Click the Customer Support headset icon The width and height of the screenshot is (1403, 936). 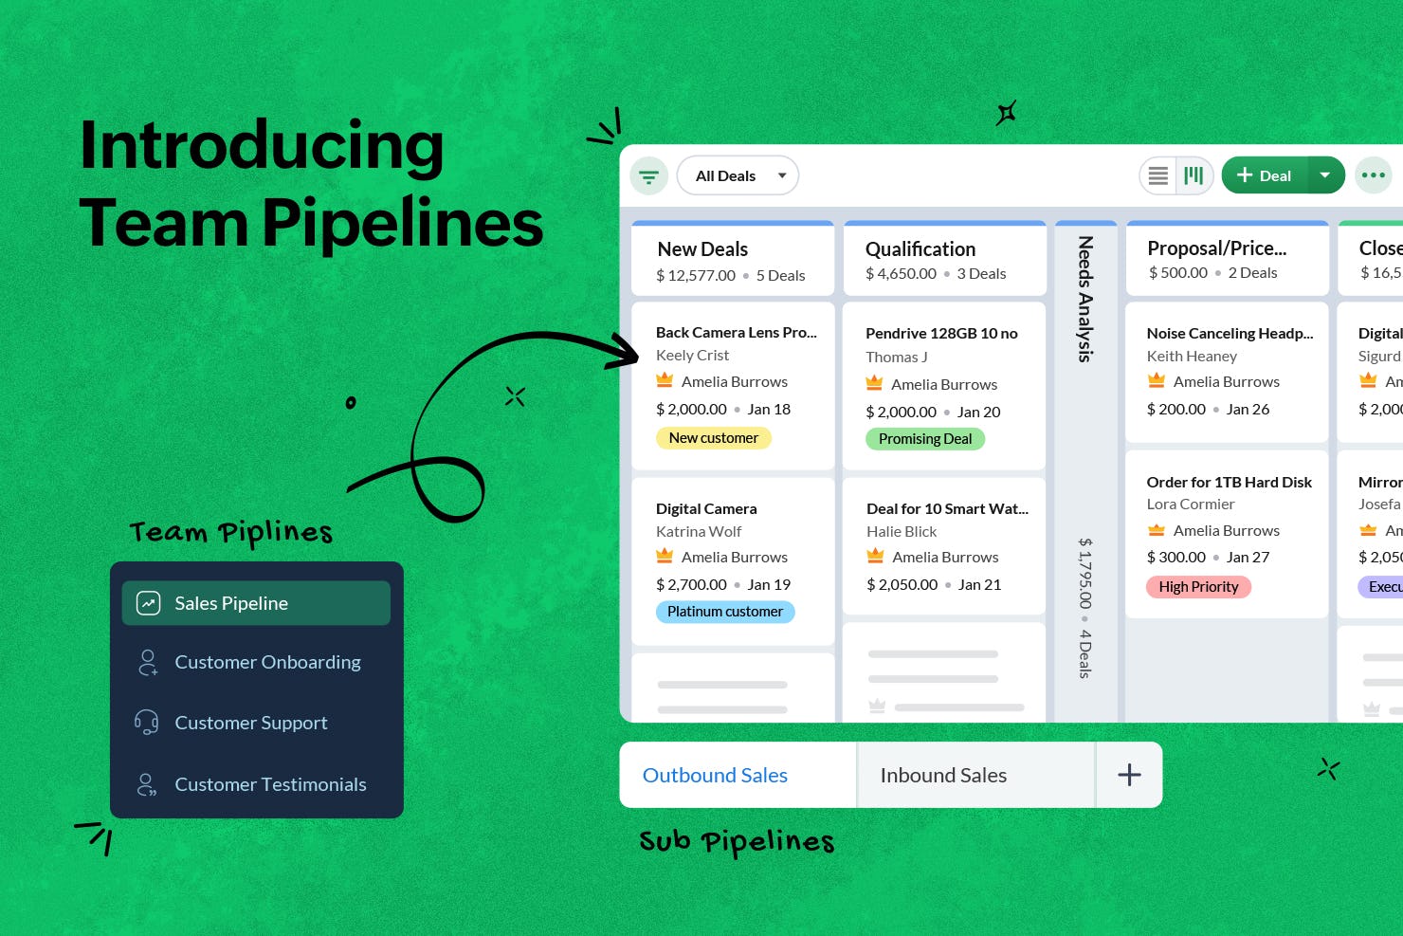tap(147, 723)
